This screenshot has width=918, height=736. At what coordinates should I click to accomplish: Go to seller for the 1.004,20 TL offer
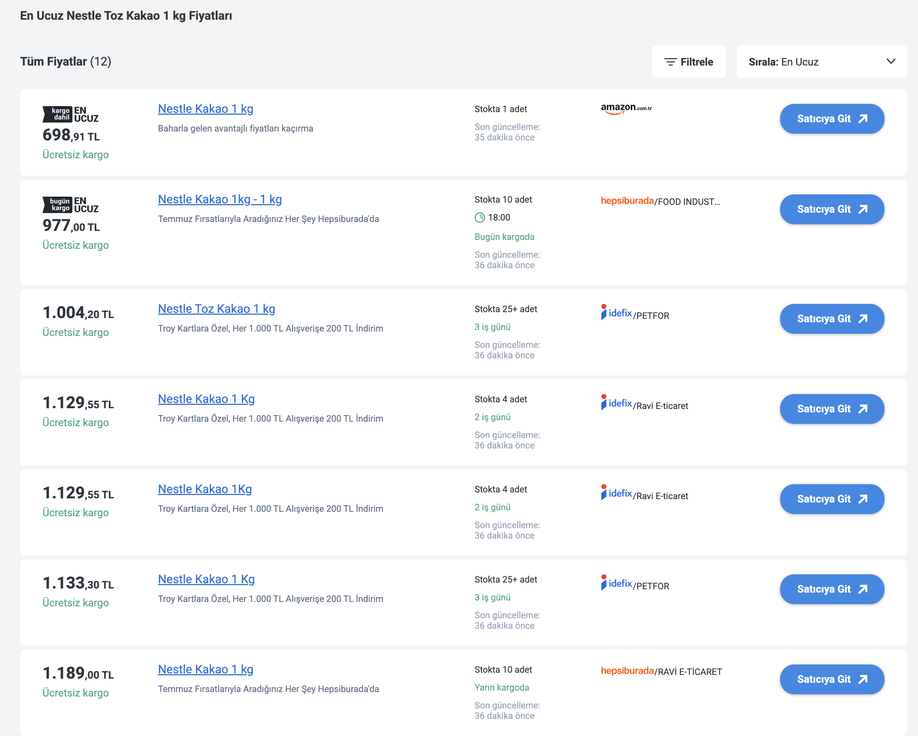832,319
